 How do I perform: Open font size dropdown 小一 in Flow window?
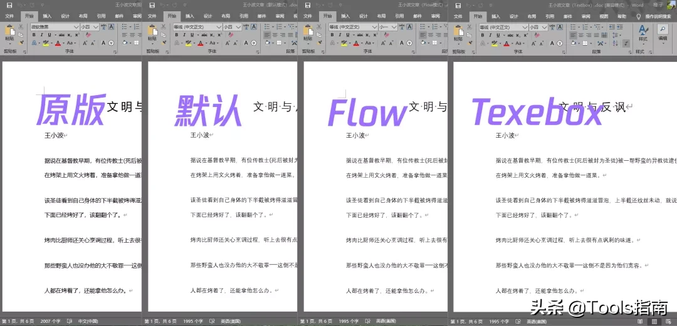pos(394,27)
